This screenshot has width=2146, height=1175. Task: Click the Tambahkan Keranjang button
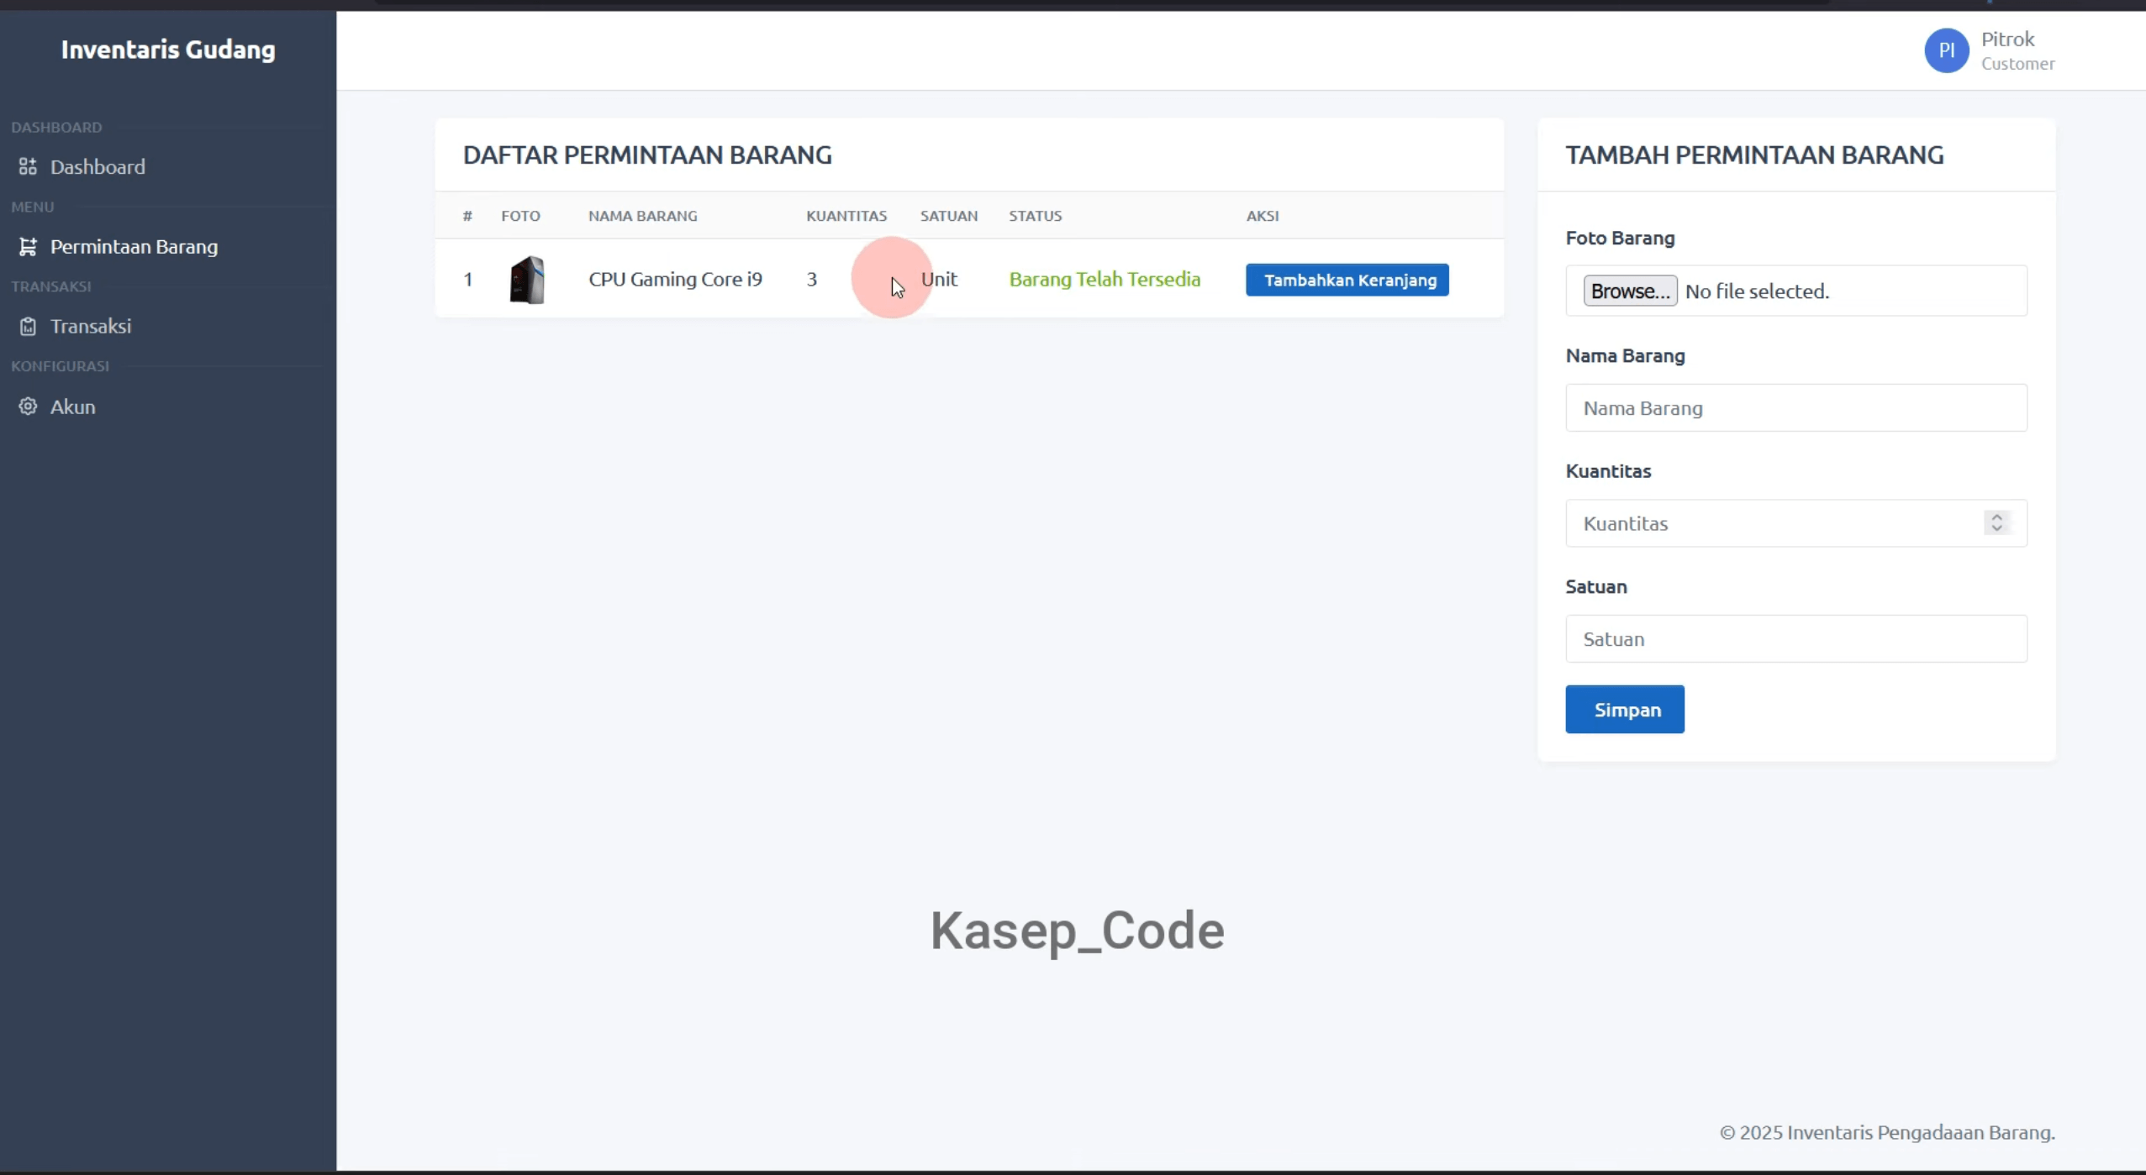click(x=1347, y=280)
